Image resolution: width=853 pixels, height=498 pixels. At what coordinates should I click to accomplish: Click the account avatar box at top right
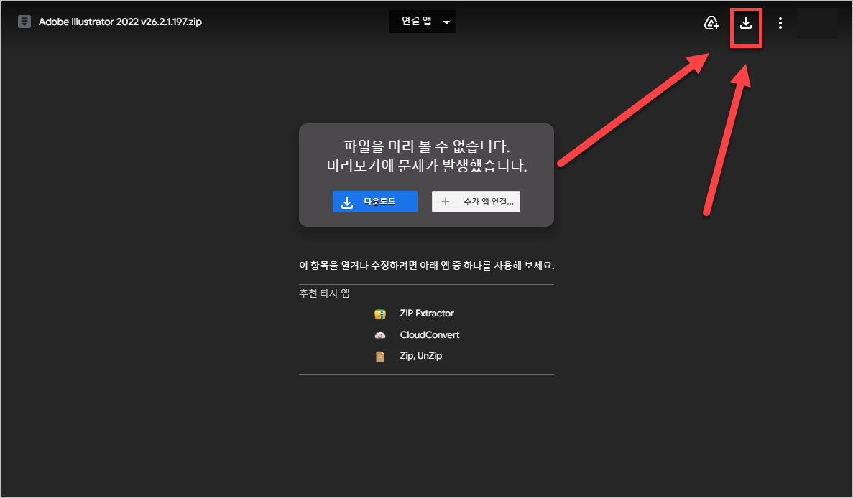click(817, 23)
